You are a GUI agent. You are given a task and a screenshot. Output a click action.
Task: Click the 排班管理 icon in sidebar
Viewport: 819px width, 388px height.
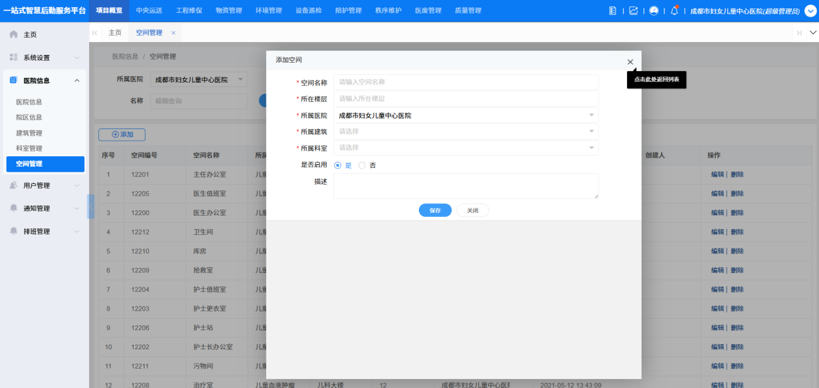pyautogui.click(x=14, y=231)
